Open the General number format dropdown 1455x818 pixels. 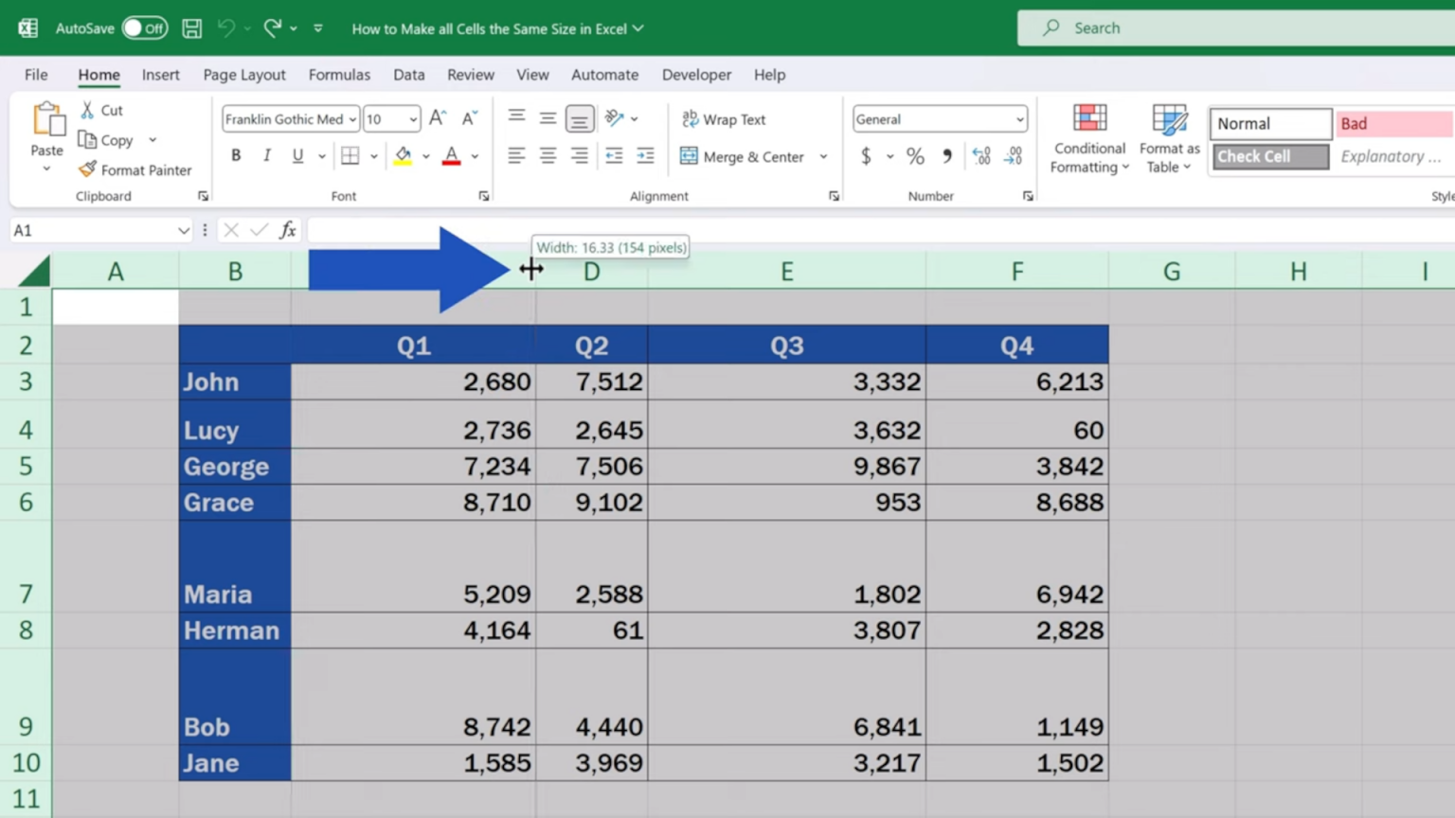click(939, 118)
